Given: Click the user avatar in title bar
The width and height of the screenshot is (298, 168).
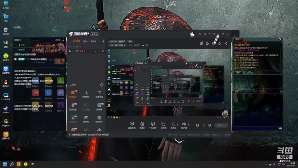Looking at the screenshot, I should coord(192,34).
